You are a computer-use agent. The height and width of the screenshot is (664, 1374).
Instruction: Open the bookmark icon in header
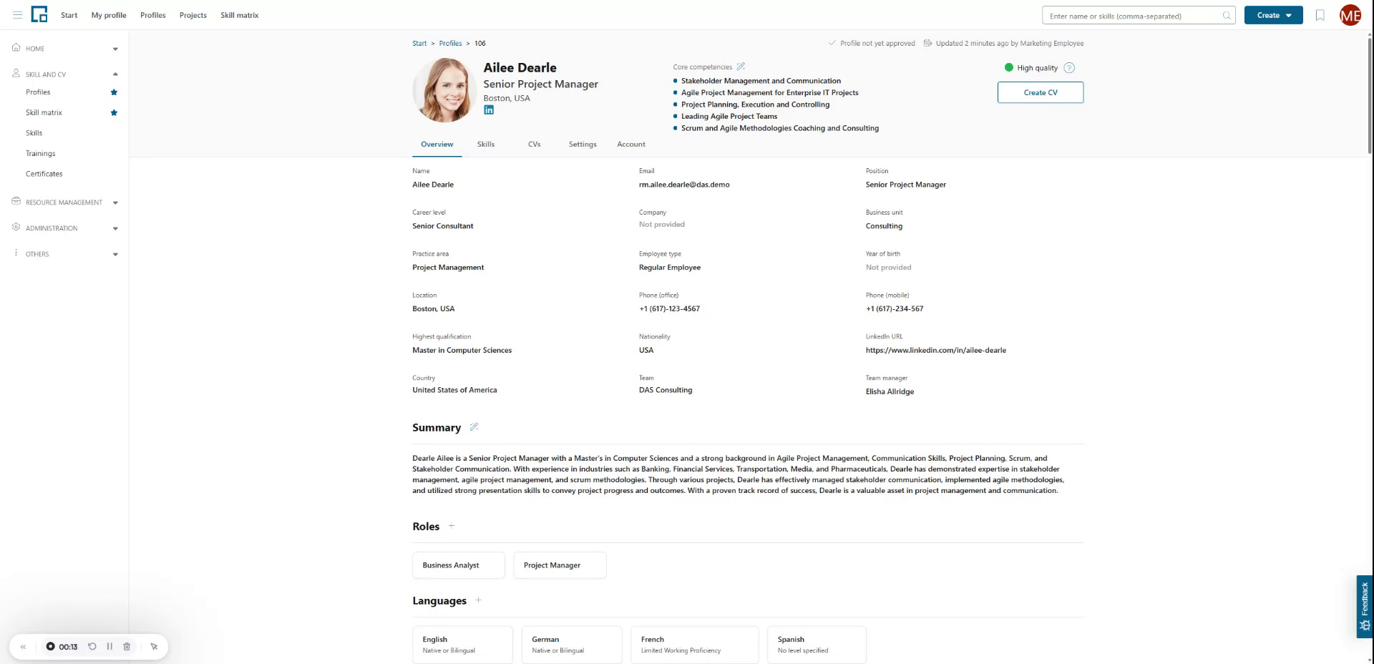pos(1320,15)
